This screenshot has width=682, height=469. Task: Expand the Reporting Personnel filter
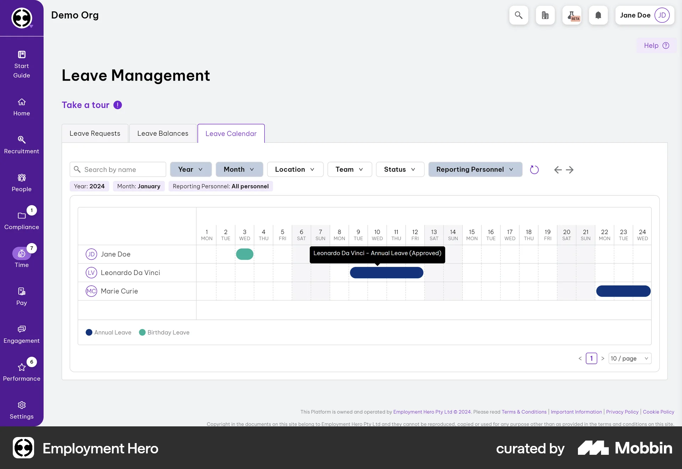(475, 169)
